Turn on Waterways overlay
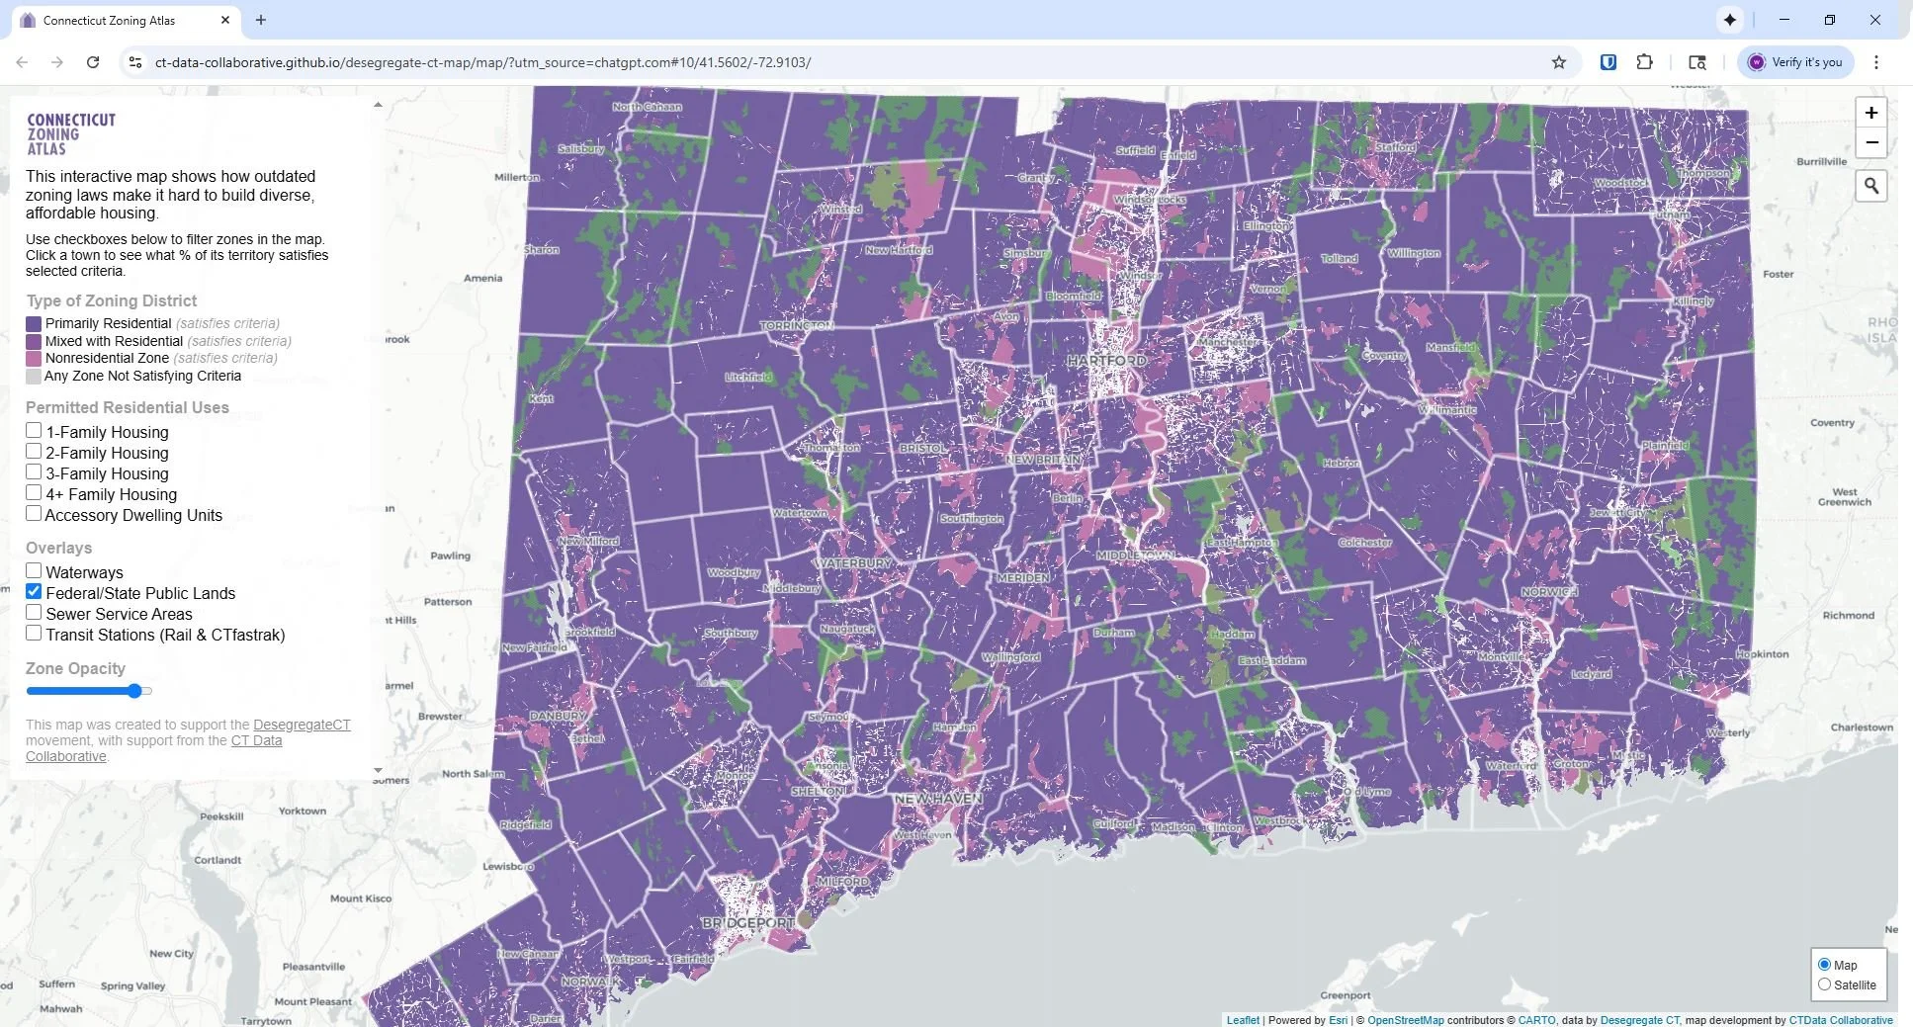 [34, 571]
